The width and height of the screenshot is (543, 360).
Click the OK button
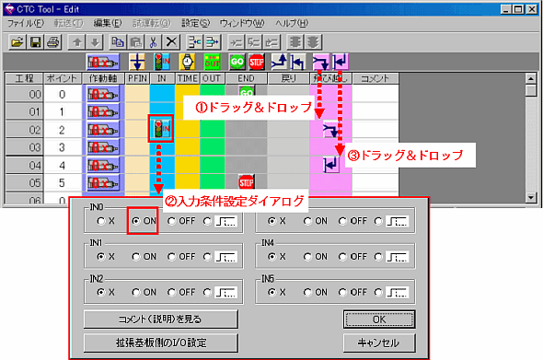point(379,319)
